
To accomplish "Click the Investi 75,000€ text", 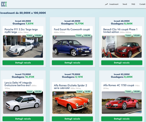I will click(23, 74).
